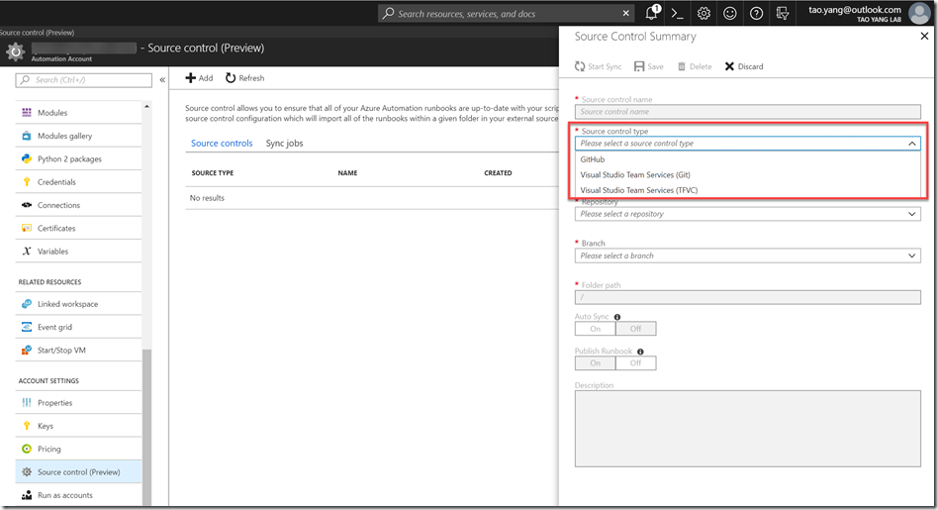Choose Visual Studio Team Services (TFVC)

pos(747,190)
